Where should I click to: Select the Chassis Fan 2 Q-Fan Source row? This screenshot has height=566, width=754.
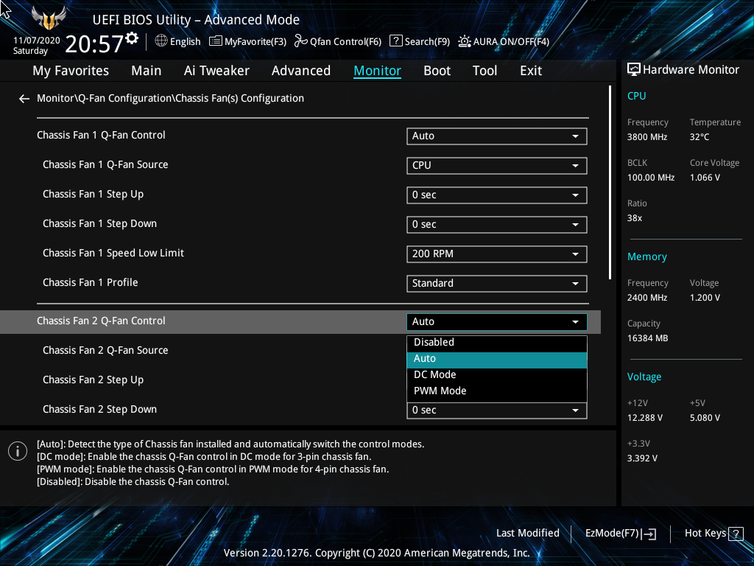(105, 350)
